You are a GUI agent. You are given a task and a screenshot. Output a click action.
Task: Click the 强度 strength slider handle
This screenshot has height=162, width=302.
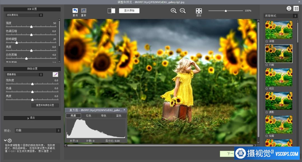coord(31,27)
